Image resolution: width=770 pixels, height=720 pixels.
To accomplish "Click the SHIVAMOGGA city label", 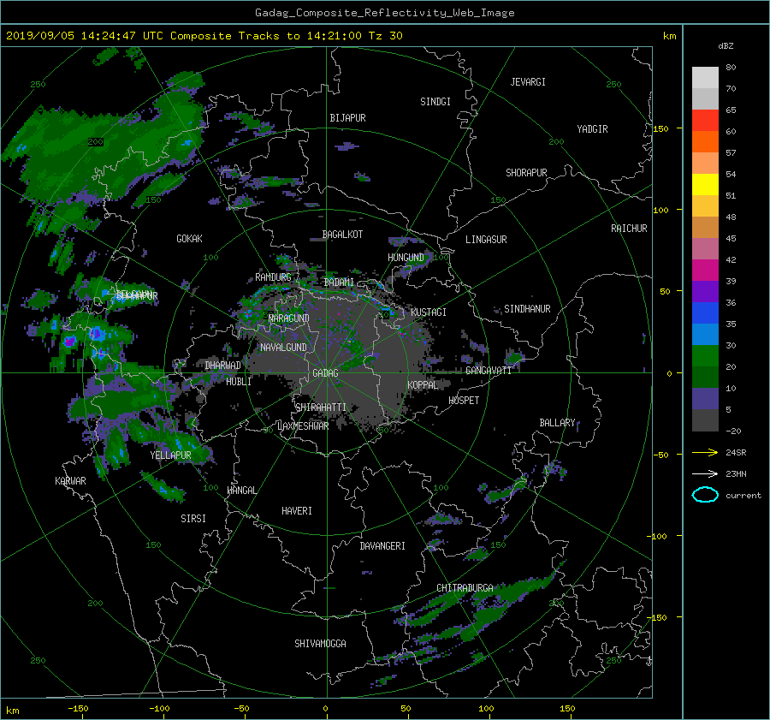I will click(x=320, y=644).
